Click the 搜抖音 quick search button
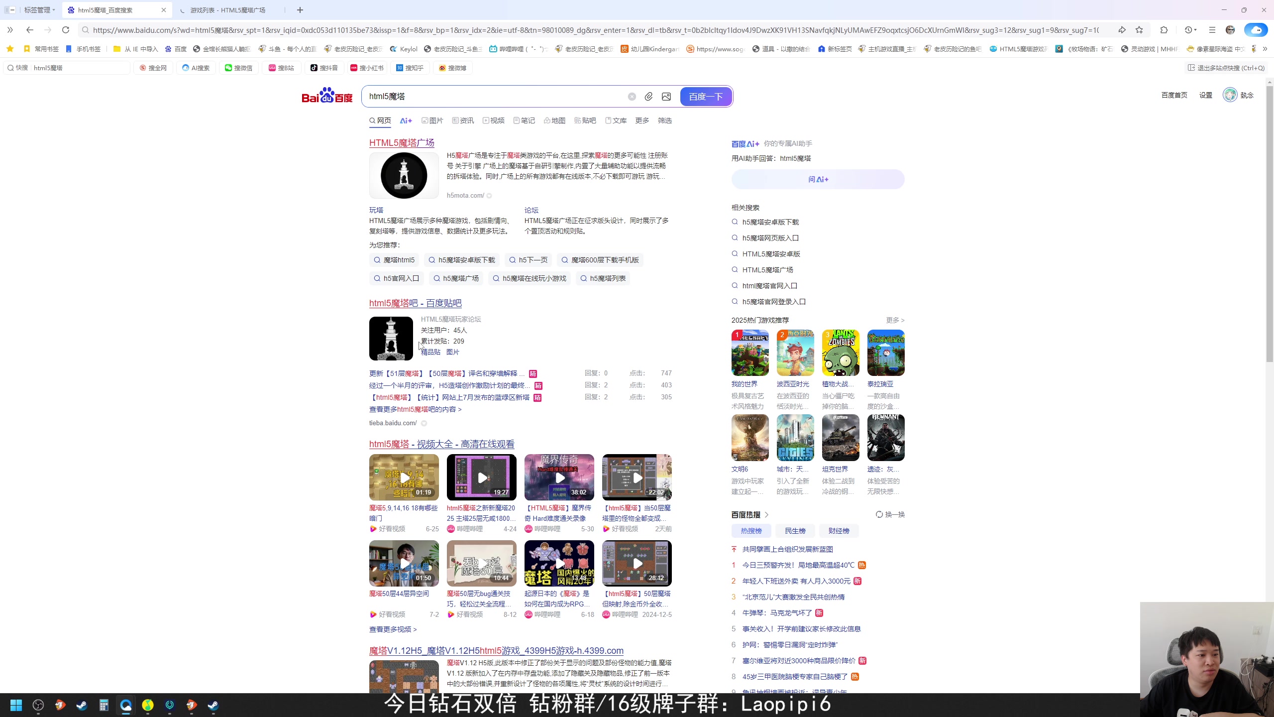This screenshot has width=1274, height=717. (324, 68)
